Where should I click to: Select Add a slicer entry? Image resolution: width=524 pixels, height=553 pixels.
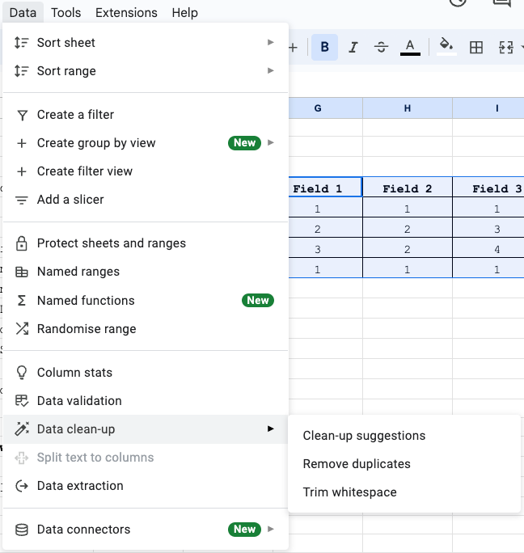click(146, 200)
